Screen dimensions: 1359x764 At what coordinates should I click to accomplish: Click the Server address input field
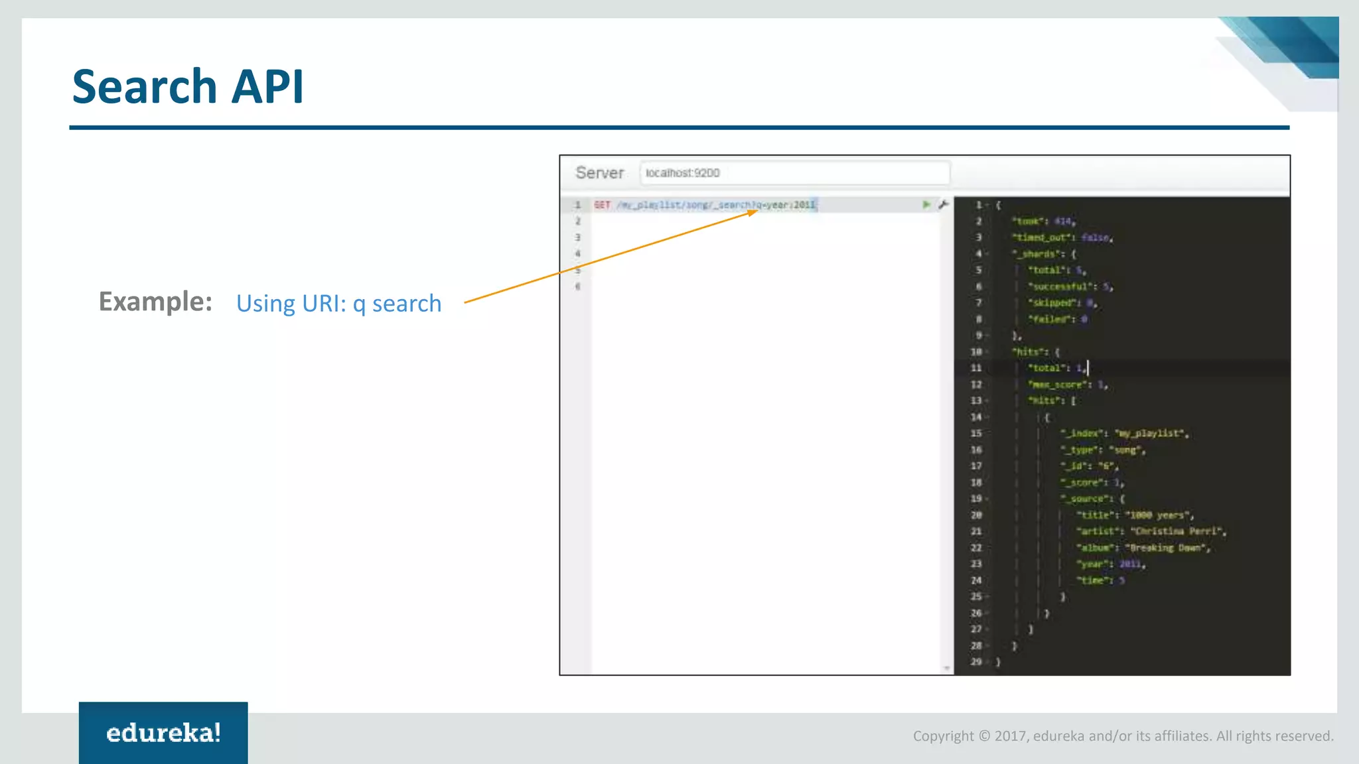pyautogui.click(x=794, y=173)
